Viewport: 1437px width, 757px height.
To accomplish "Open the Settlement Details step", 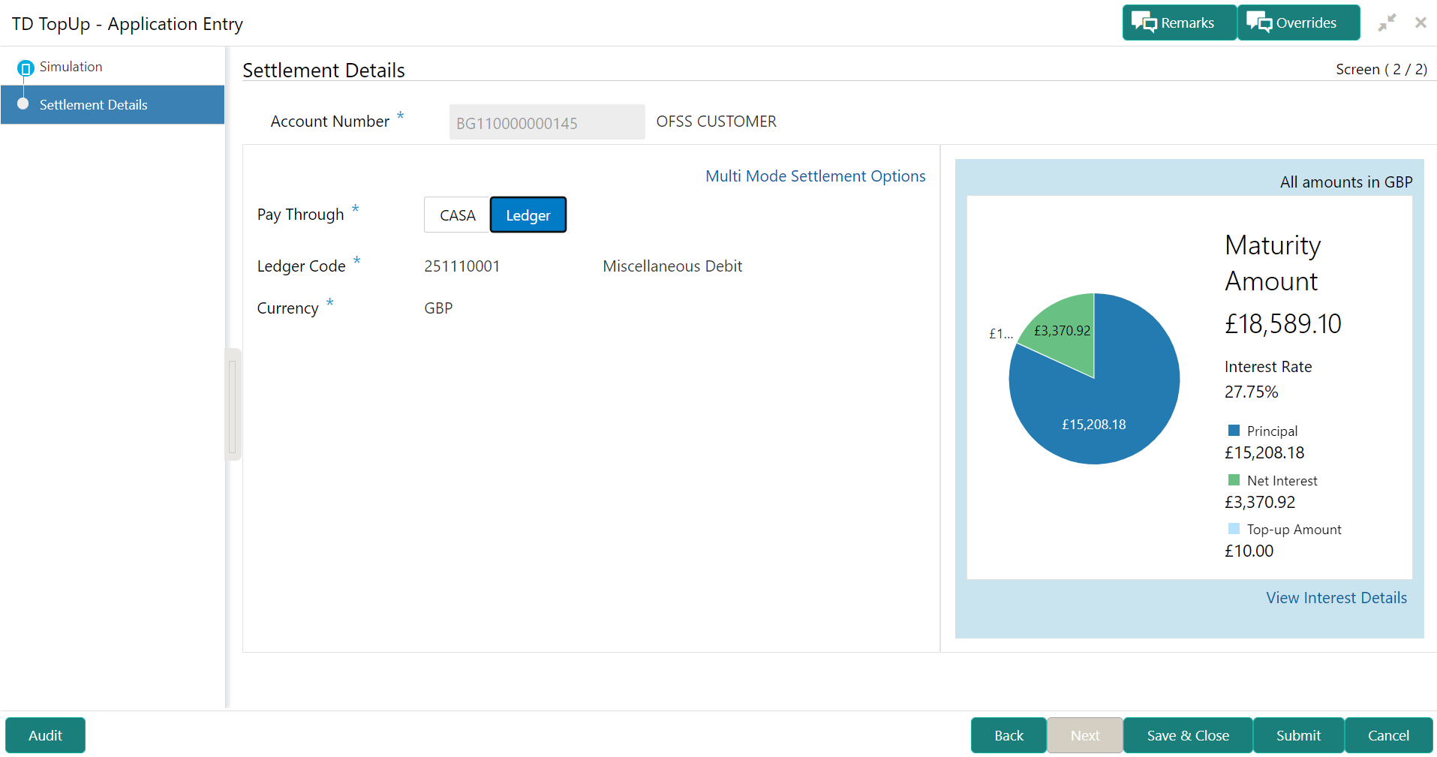I will pos(113,104).
